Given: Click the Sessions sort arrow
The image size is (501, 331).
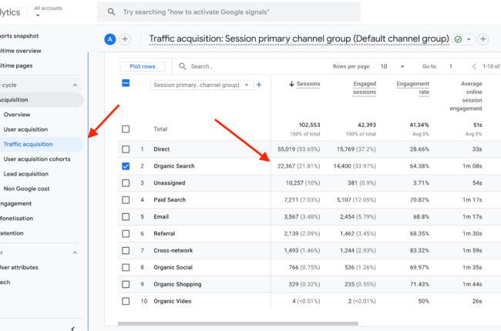Looking at the screenshot, I should point(291,84).
